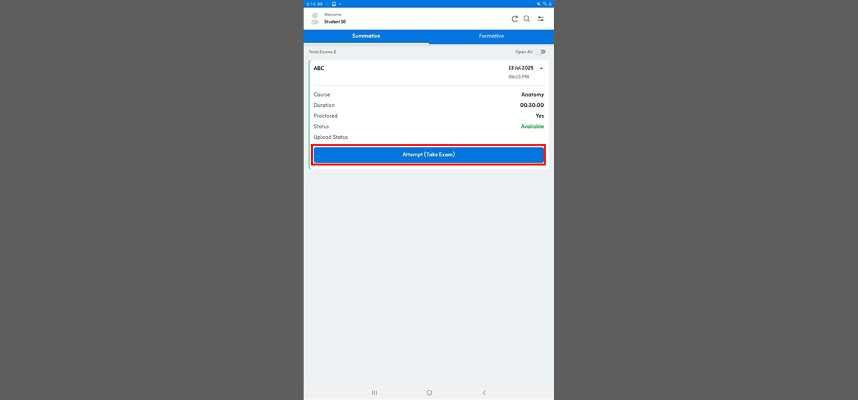
Task: Open the filter sliders icon
Action: pos(541,19)
